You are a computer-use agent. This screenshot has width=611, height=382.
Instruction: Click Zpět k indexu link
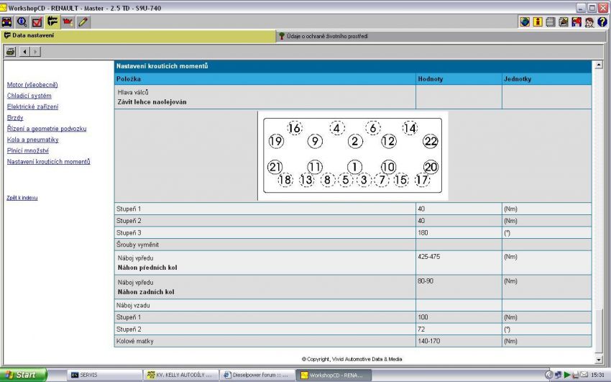point(22,198)
